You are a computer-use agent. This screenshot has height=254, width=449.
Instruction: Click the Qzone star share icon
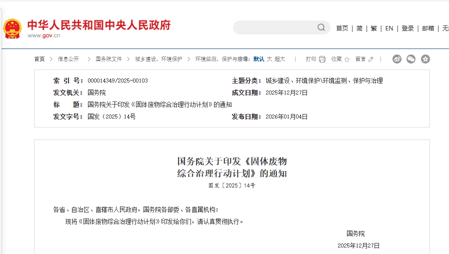(x=425, y=59)
